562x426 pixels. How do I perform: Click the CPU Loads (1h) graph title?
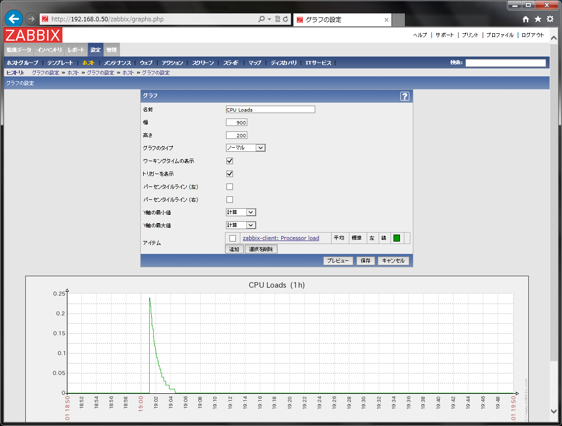(x=277, y=285)
